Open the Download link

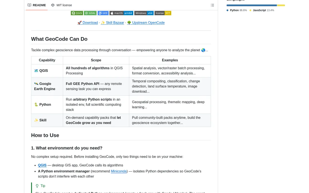pyautogui.click(x=88, y=23)
